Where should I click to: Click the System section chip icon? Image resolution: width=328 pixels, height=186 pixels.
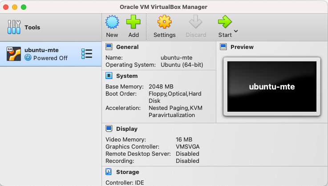(x=109, y=76)
